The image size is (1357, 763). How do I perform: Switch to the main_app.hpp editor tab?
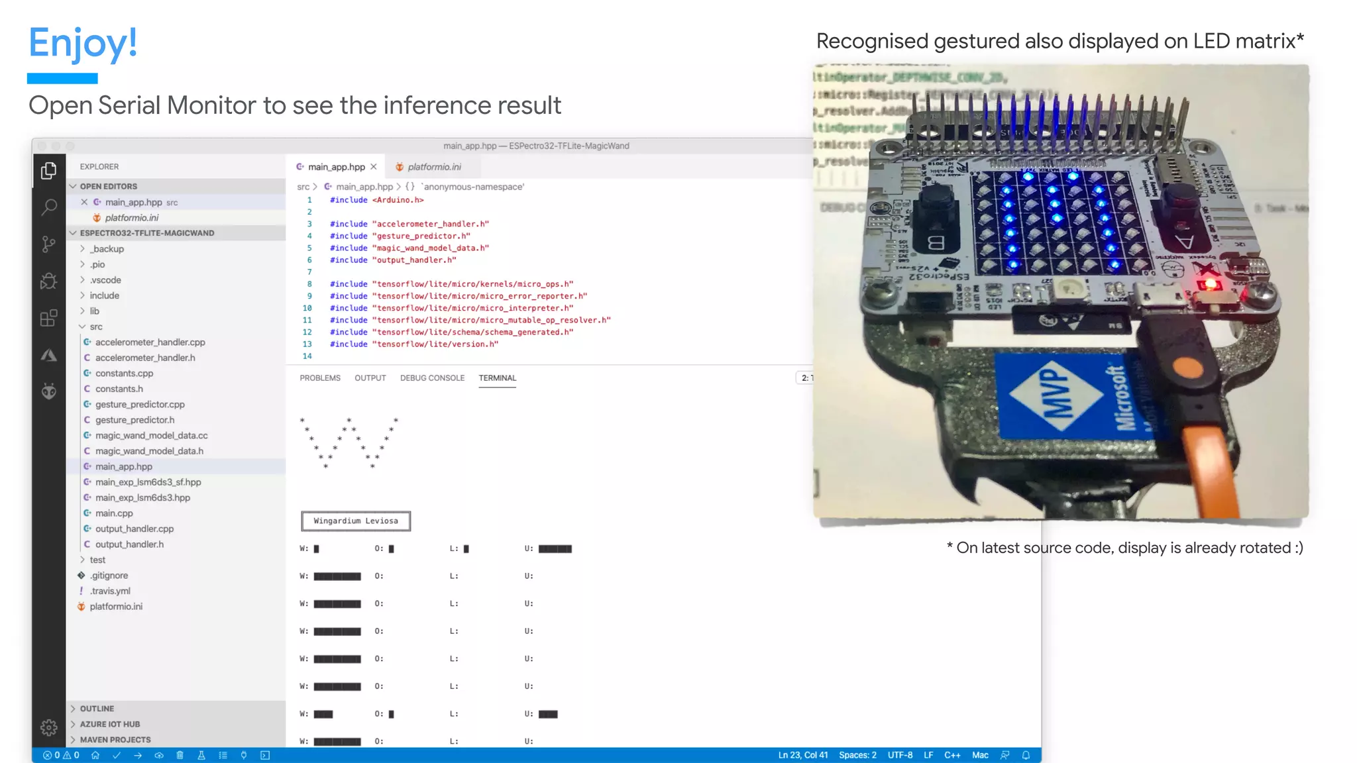[336, 167]
